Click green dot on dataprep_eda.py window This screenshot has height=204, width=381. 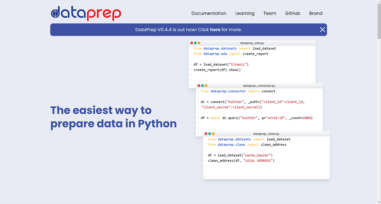195,43
